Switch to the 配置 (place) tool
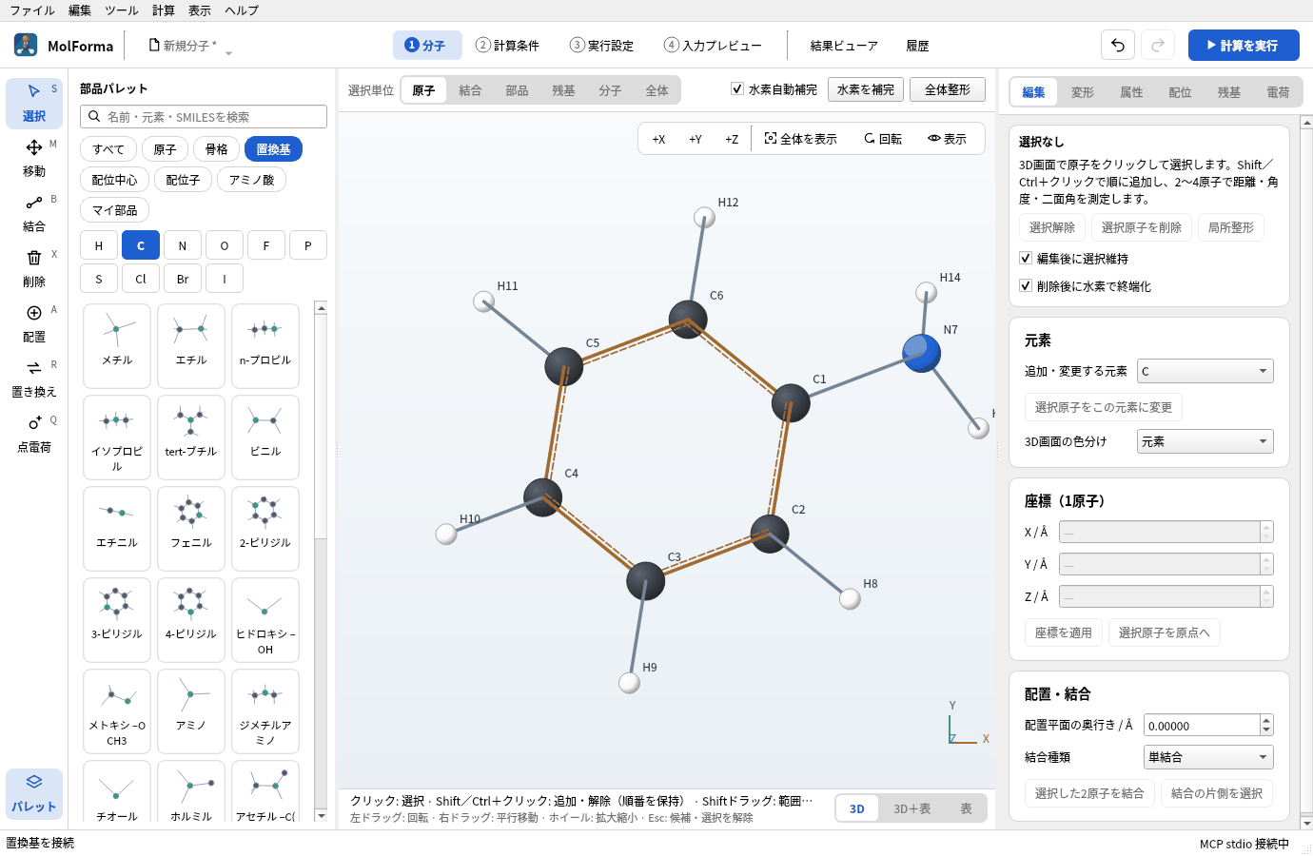 point(34,323)
